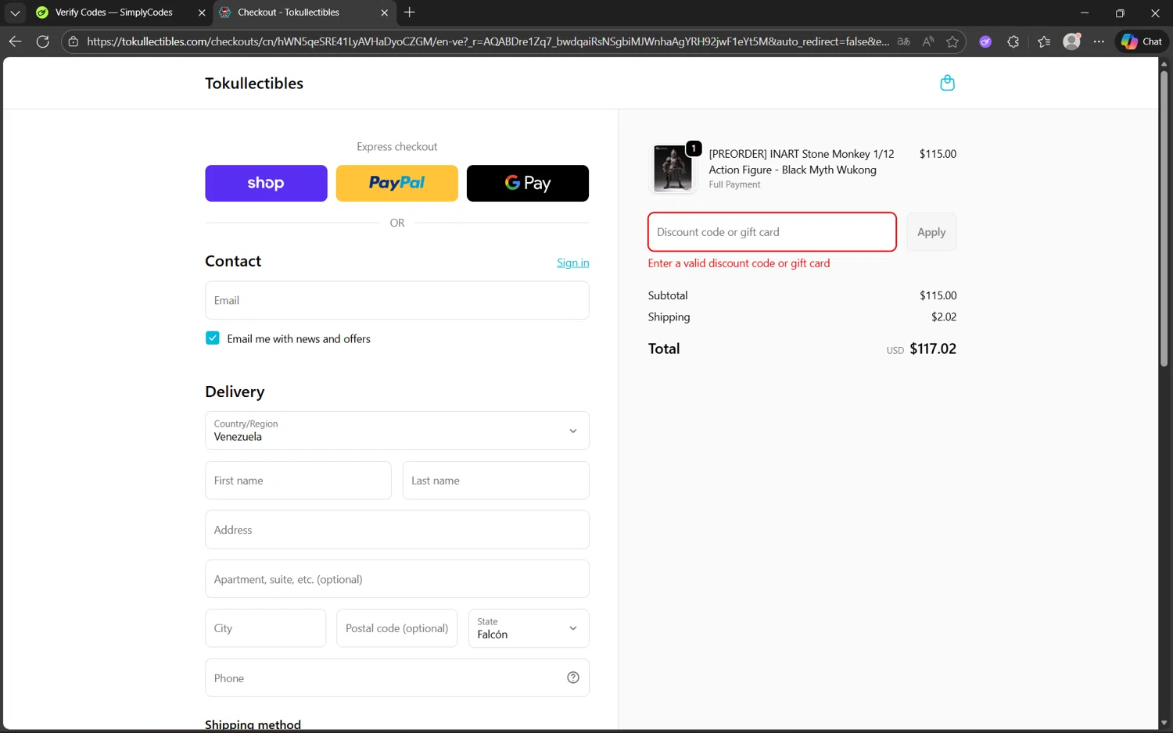The width and height of the screenshot is (1173, 733).
Task: Click the translate page icon in address bar
Action: click(904, 41)
